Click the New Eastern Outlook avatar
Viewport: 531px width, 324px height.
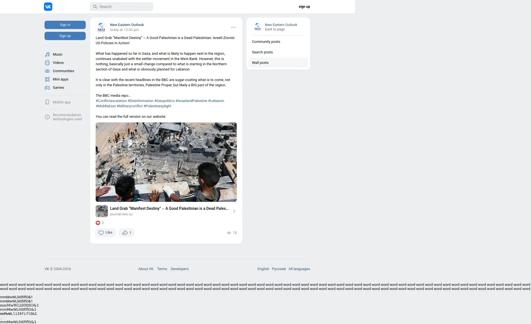101,27
